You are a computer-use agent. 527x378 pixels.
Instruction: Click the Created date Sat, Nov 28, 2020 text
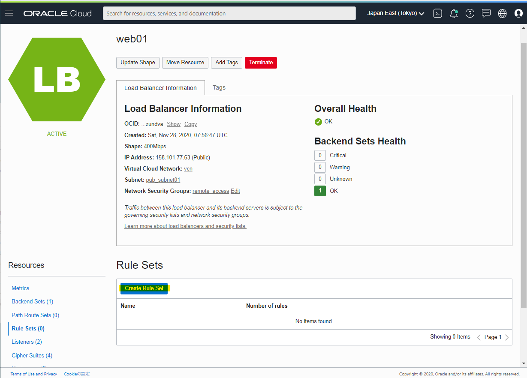pos(188,135)
